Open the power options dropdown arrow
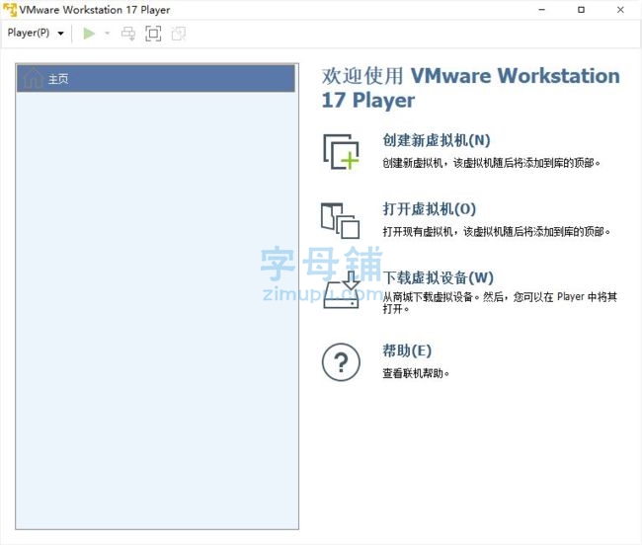This screenshot has height=545, width=642. coord(108,34)
